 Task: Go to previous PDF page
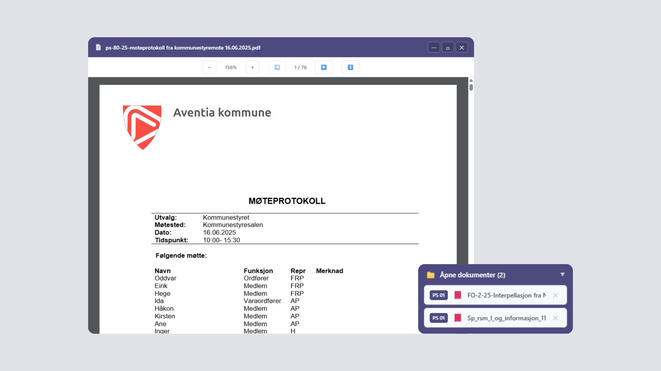[x=277, y=67]
